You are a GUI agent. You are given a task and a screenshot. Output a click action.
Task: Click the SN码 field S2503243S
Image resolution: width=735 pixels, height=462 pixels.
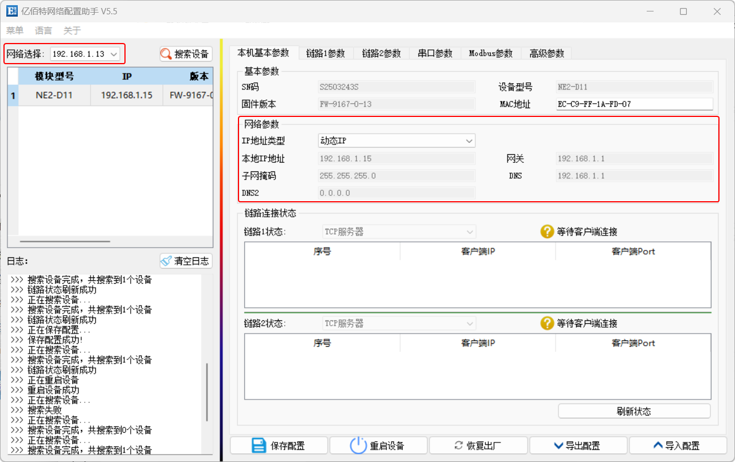point(397,87)
